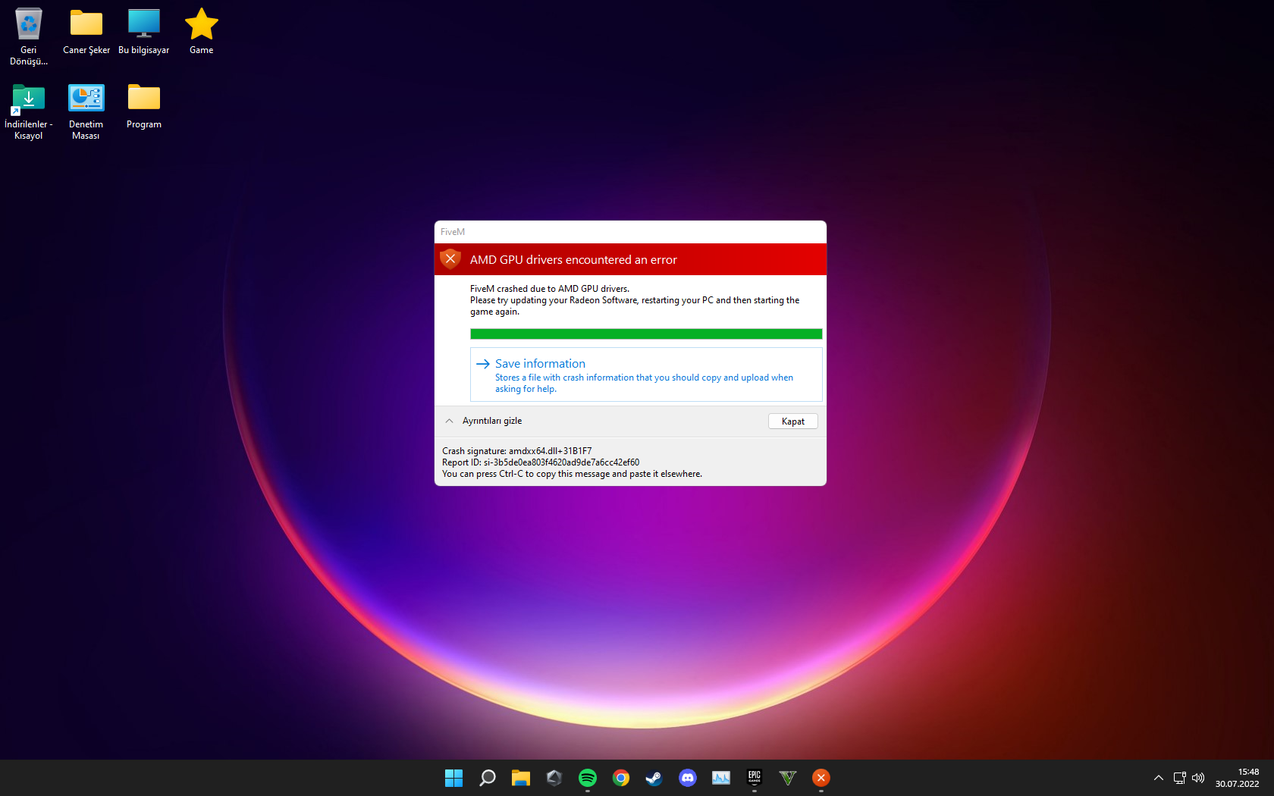
Task: Close the dialog with Kapat button
Action: click(x=793, y=422)
